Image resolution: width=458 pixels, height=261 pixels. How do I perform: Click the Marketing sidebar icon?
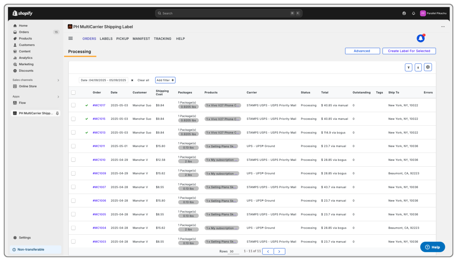coord(15,64)
